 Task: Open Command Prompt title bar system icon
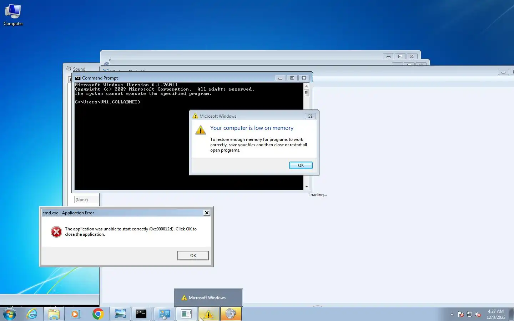tap(77, 78)
